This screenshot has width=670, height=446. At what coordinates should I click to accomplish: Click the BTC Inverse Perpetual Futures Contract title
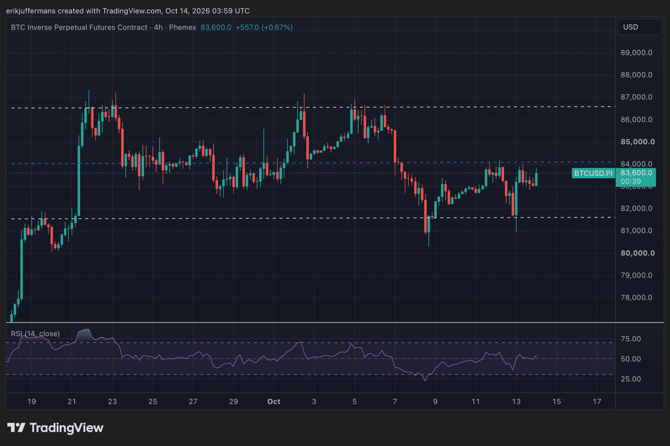(x=79, y=27)
